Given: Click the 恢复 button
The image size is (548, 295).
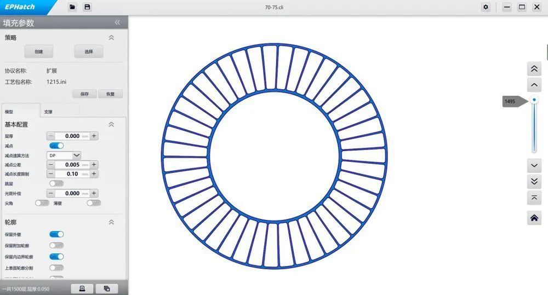Looking at the screenshot, I should (x=111, y=94).
